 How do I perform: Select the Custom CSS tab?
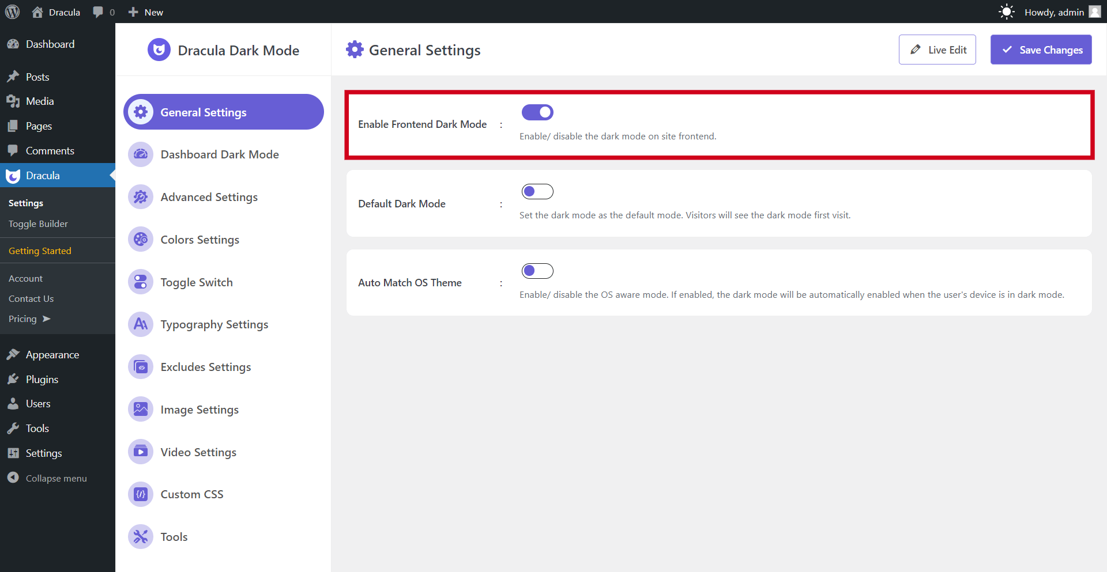coord(224,494)
